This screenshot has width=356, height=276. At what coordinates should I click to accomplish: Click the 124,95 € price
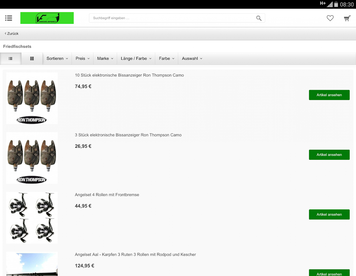pos(84,266)
